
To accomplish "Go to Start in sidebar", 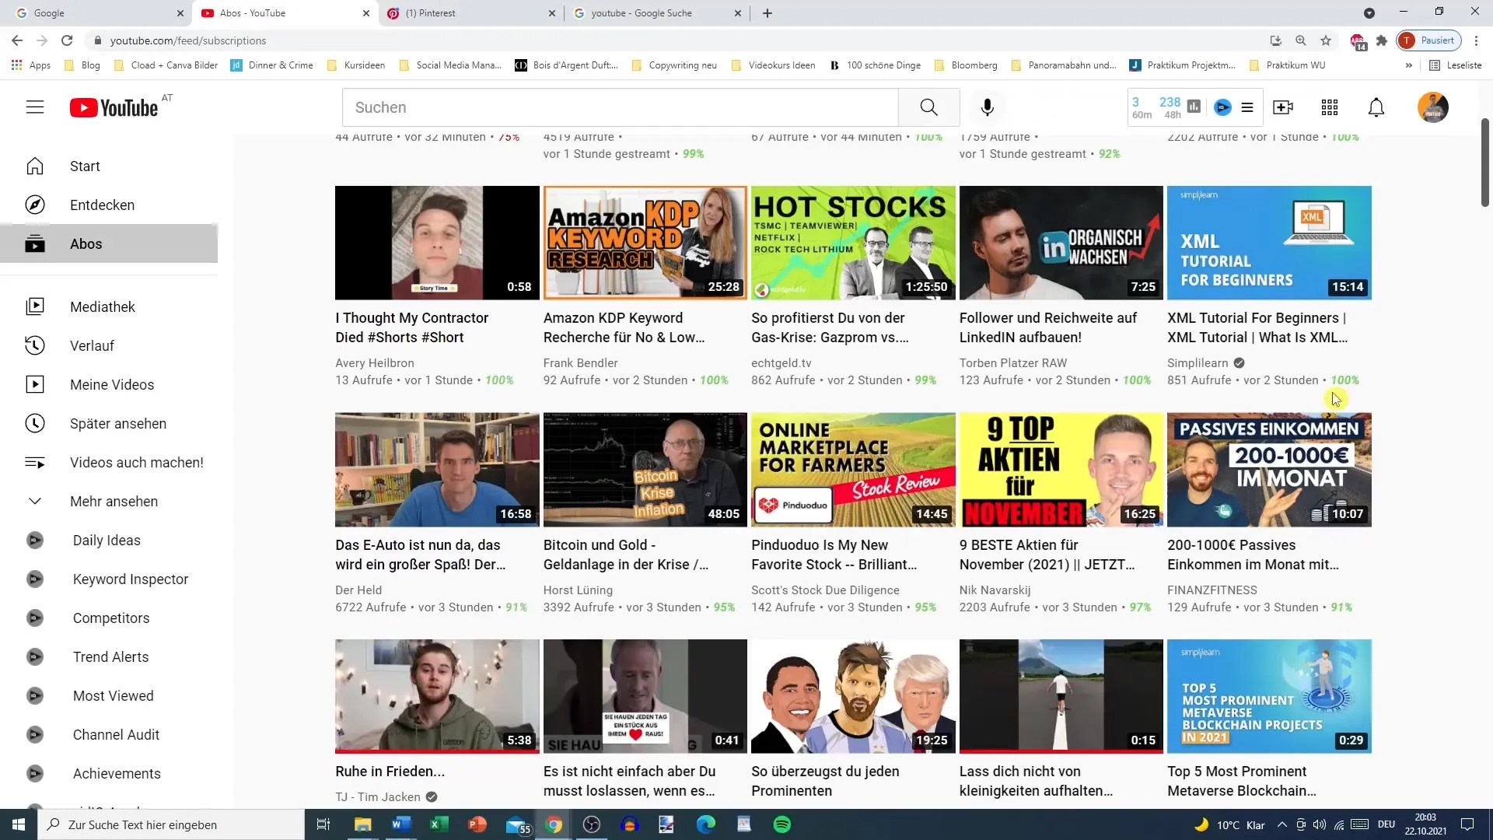I will [109, 166].
